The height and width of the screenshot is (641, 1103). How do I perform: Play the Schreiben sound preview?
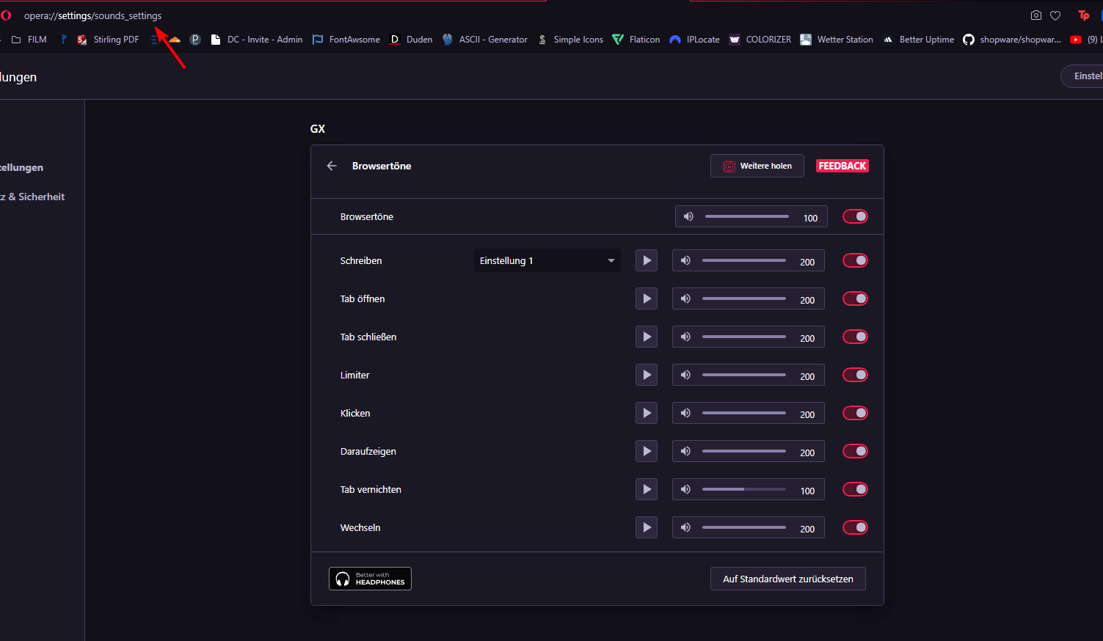click(x=647, y=260)
